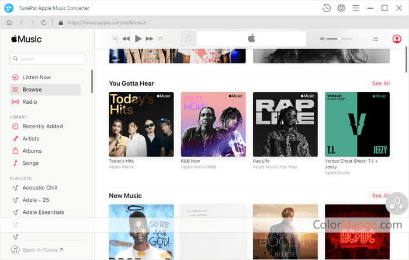
Task: Click the You Gotta Hear heading
Action: click(131, 83)
